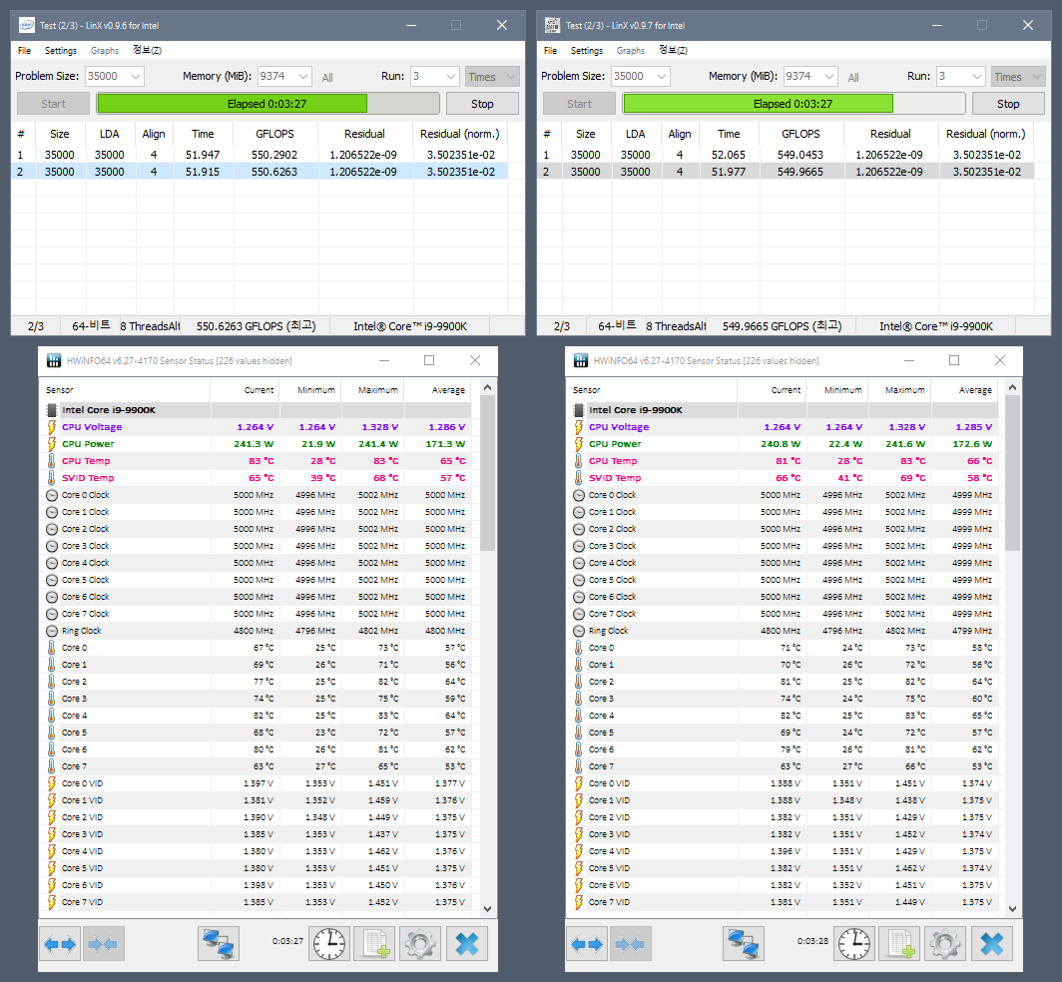
Task: Click the expand-columns arrows icon in right HWiNFO window
Action: [x=587, y=943]
